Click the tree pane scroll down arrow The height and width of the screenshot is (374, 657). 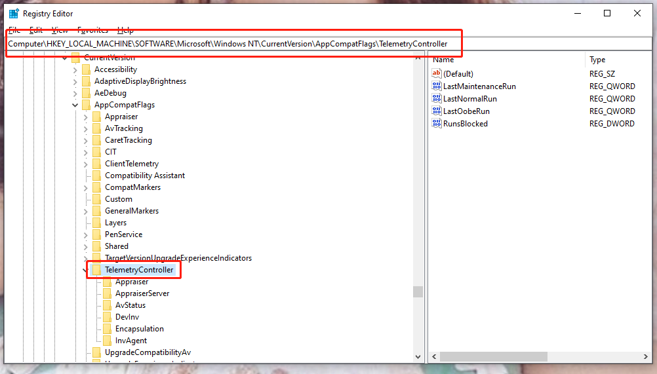pos(418,357)
